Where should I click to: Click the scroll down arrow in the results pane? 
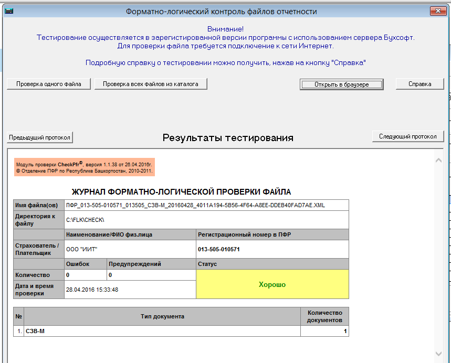[438, 354]
